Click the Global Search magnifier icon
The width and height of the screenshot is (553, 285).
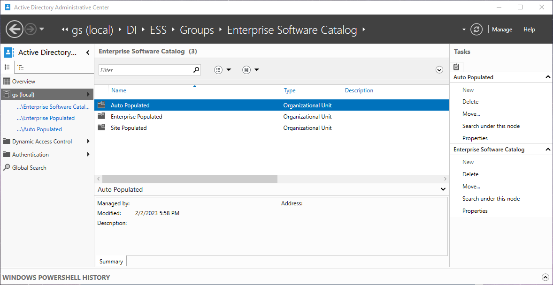point(7,167)
